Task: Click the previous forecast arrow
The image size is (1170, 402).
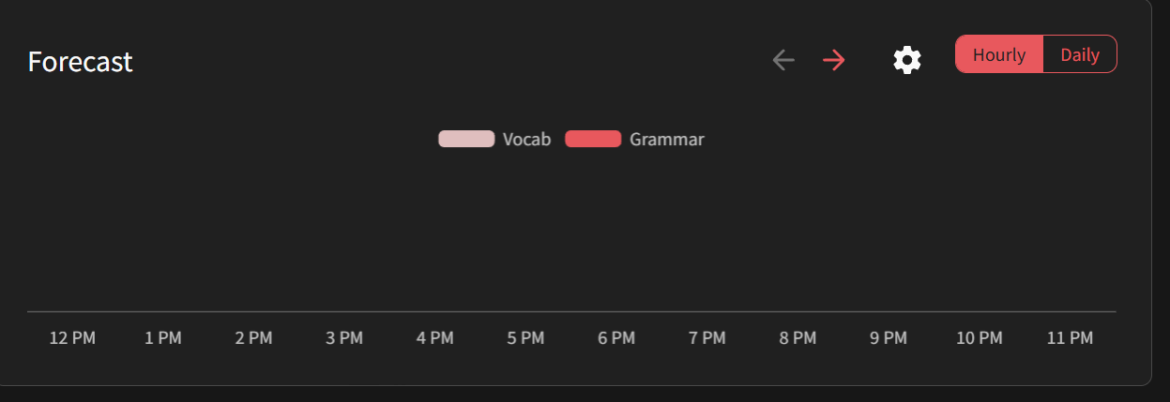Action: tap(783, 61)
